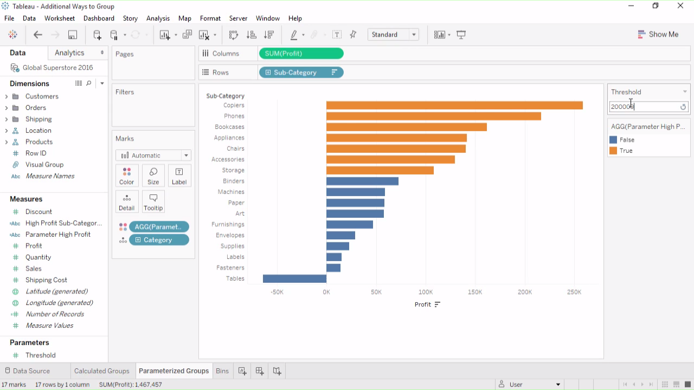This screenshot has width=694, height=390.
Task: Click the New Dashboard tab icon
Action: (x=260, y=371)
